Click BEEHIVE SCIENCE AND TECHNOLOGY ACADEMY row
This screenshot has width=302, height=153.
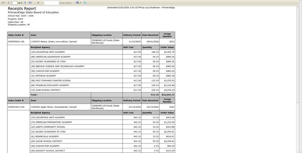(x=102, y=66)
